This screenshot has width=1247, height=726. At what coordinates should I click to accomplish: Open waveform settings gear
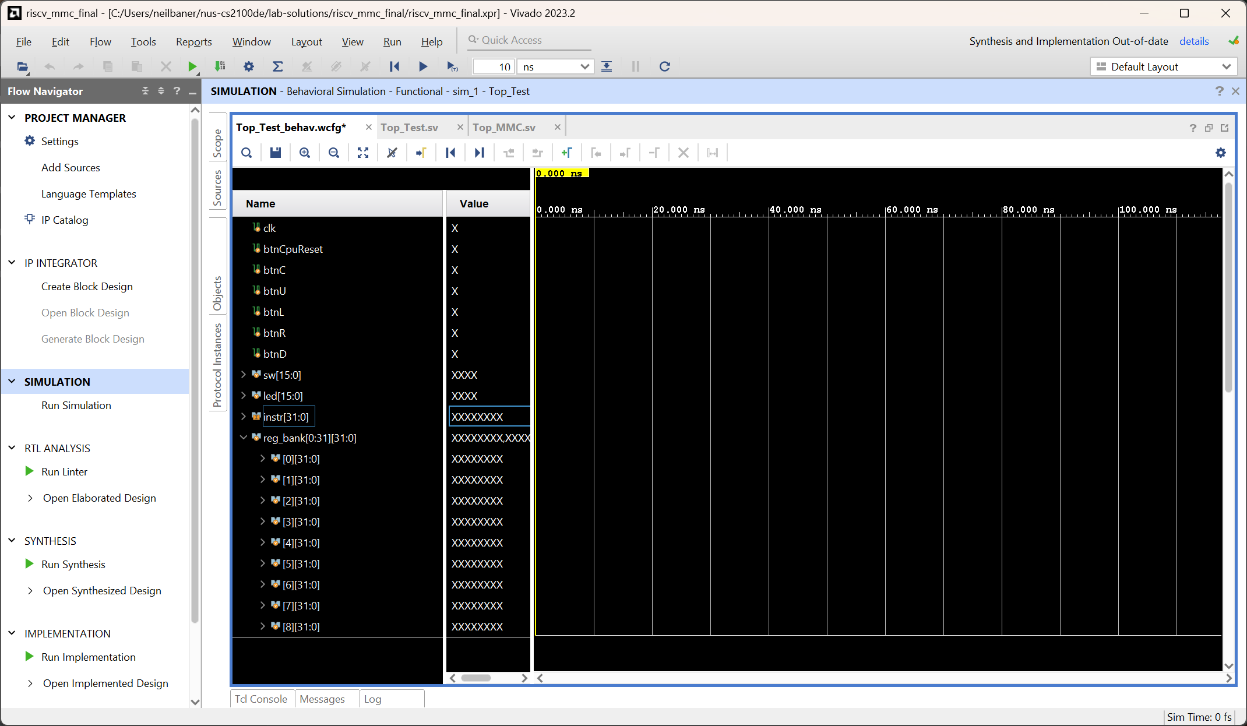(1220, 153)
